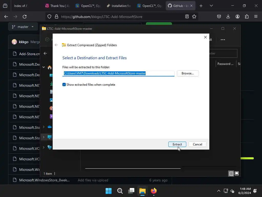Open the master branch dropdown on GitHub
The height and width of the screenshot is (197, 262).
23,27
